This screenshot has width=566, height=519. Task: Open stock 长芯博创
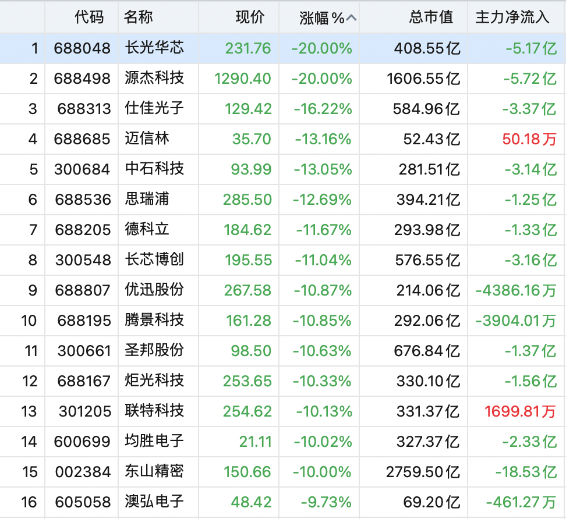pos(154,259)
